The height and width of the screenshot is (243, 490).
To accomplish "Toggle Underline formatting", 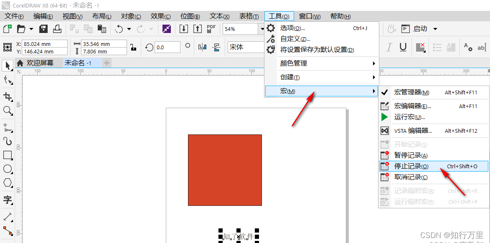I will [403, 48].
